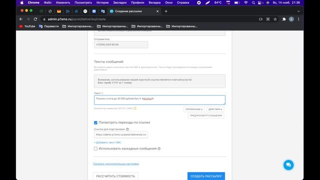Open the Закладки menu

point(120,2)
